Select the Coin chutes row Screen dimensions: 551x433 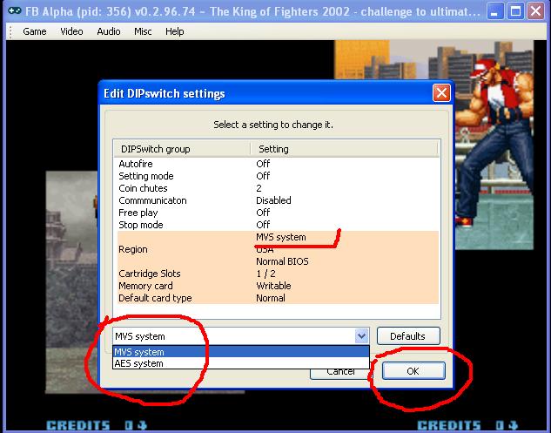[278, 188]
